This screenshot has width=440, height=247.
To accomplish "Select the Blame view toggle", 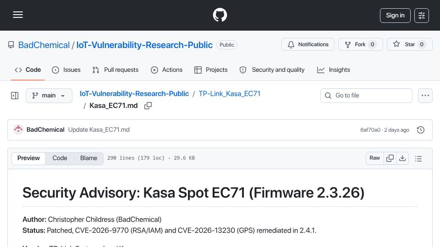I will (88, 158).
